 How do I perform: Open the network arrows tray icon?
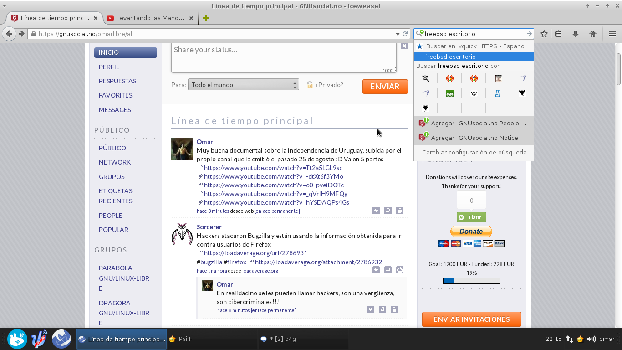pos(569,339)
